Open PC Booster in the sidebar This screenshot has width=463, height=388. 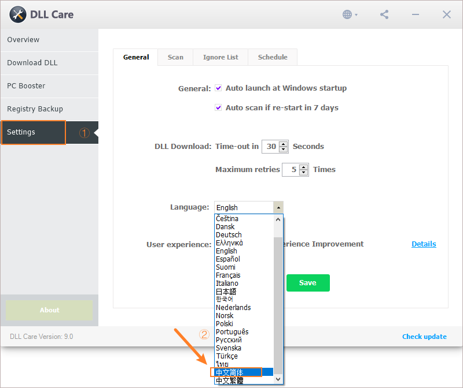(x=49, y=85)
